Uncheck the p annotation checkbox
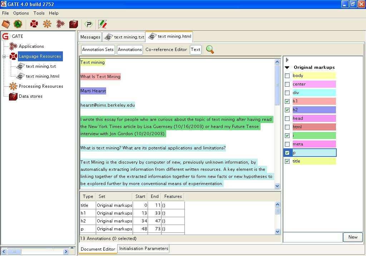366x256 pixels. (287, 153)
